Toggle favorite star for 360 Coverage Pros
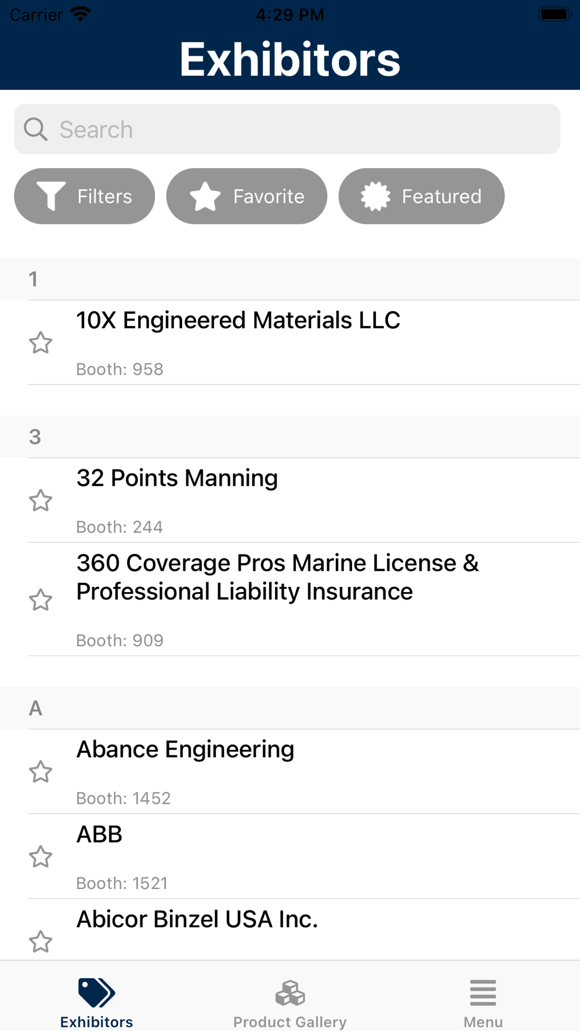The image size is (580, 1031). (x=41, y=600)
